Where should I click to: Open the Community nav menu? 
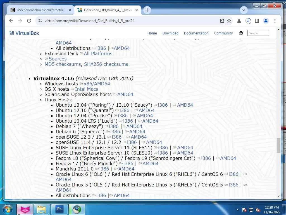(223, 33)
